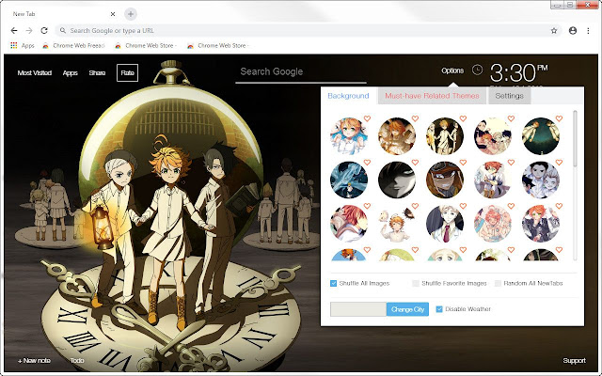Reload the page with the refresh icon

click(x=44, y=31)
